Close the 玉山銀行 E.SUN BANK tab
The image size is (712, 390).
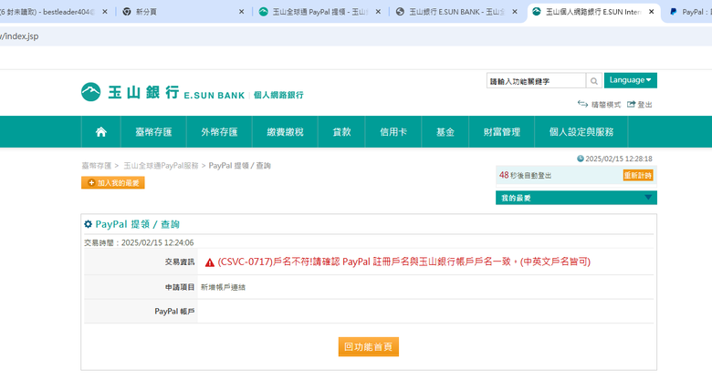[x=515, y=12]
